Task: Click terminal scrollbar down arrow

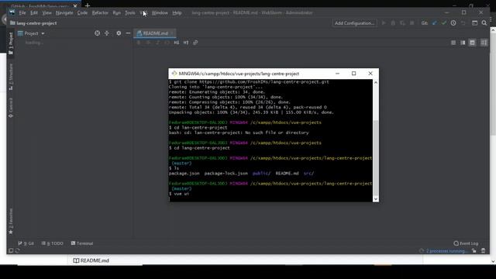Action: [x=375, y=199]
